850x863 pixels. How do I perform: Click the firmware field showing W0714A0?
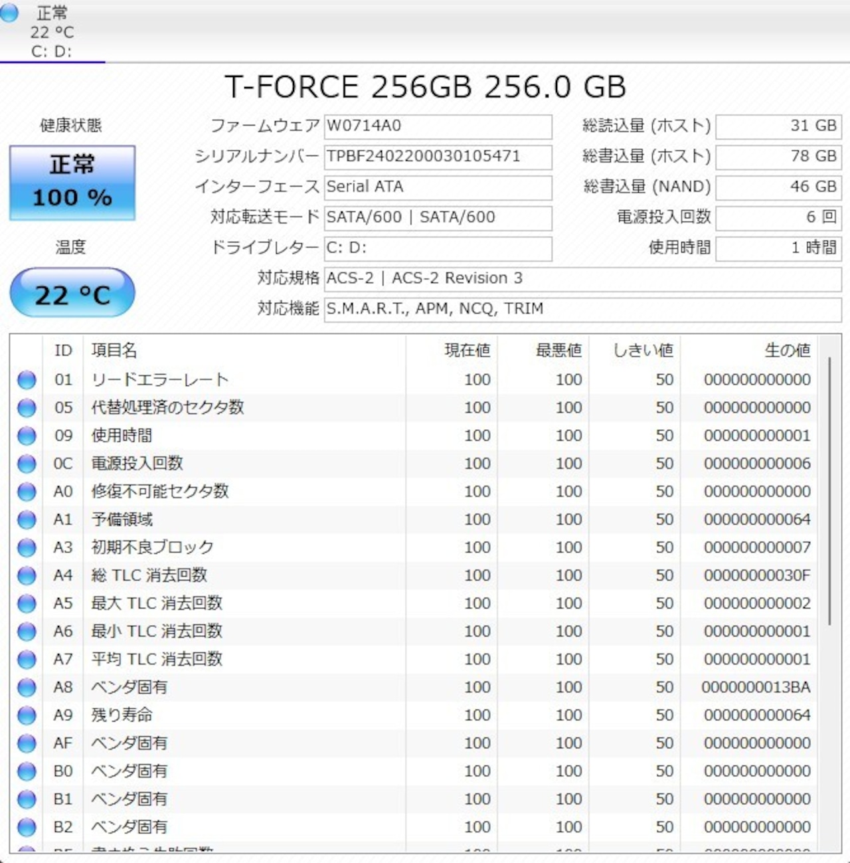tap(438, 126)
